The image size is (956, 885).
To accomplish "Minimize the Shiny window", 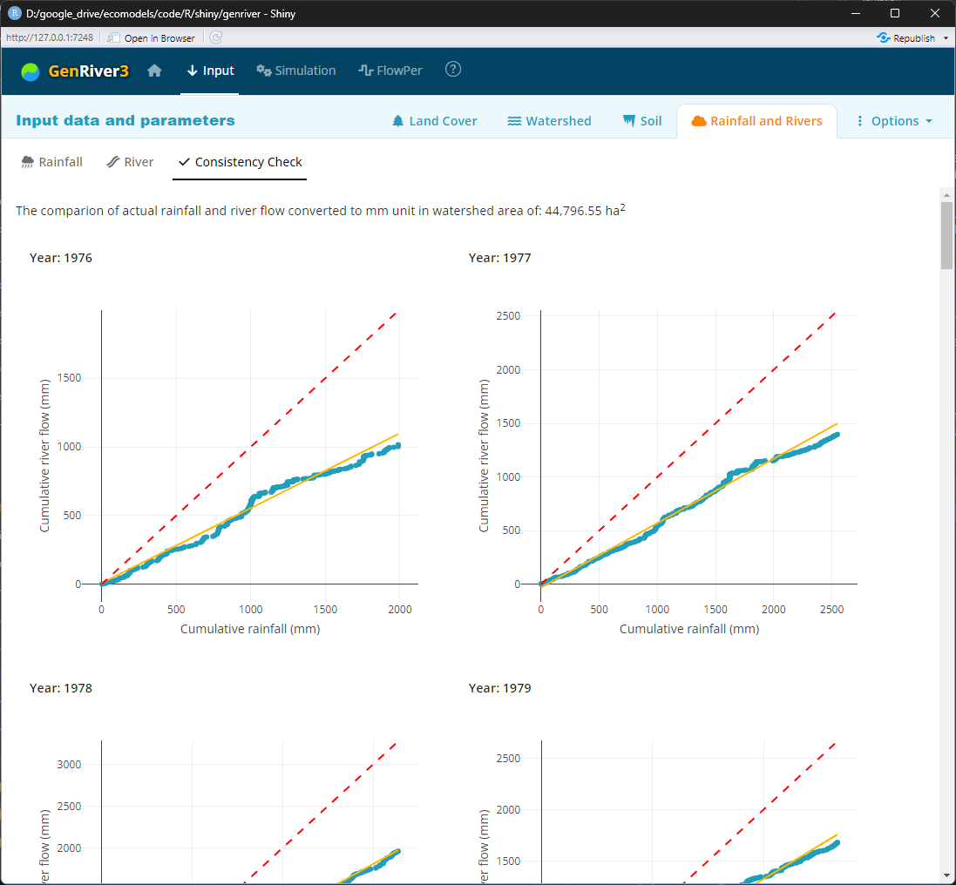I will coord(856,13).
